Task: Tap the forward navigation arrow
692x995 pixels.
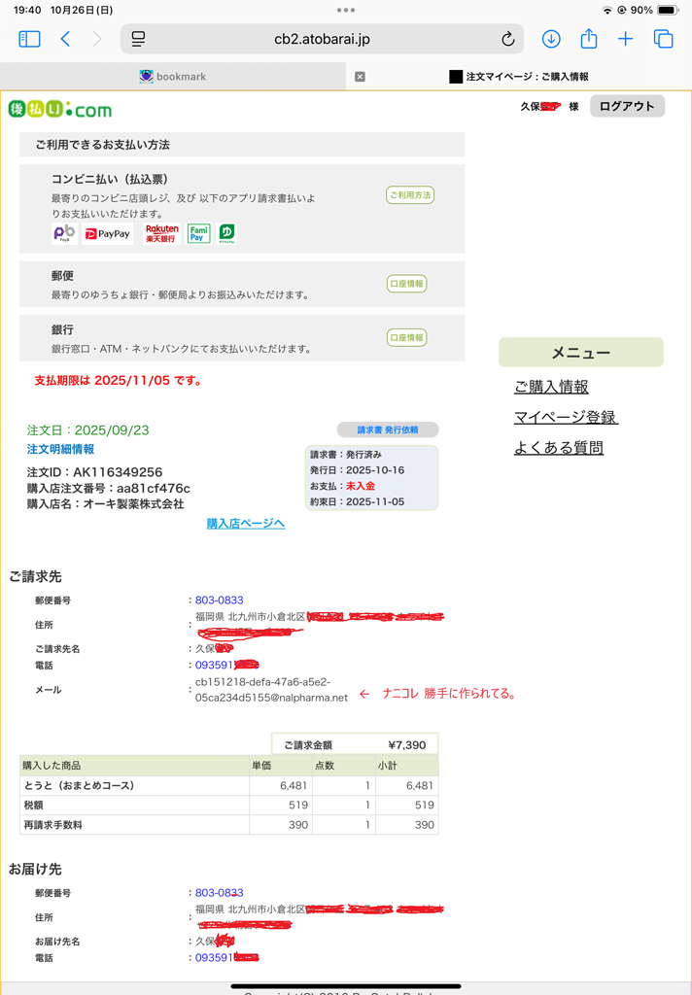Action: (97, 39)
